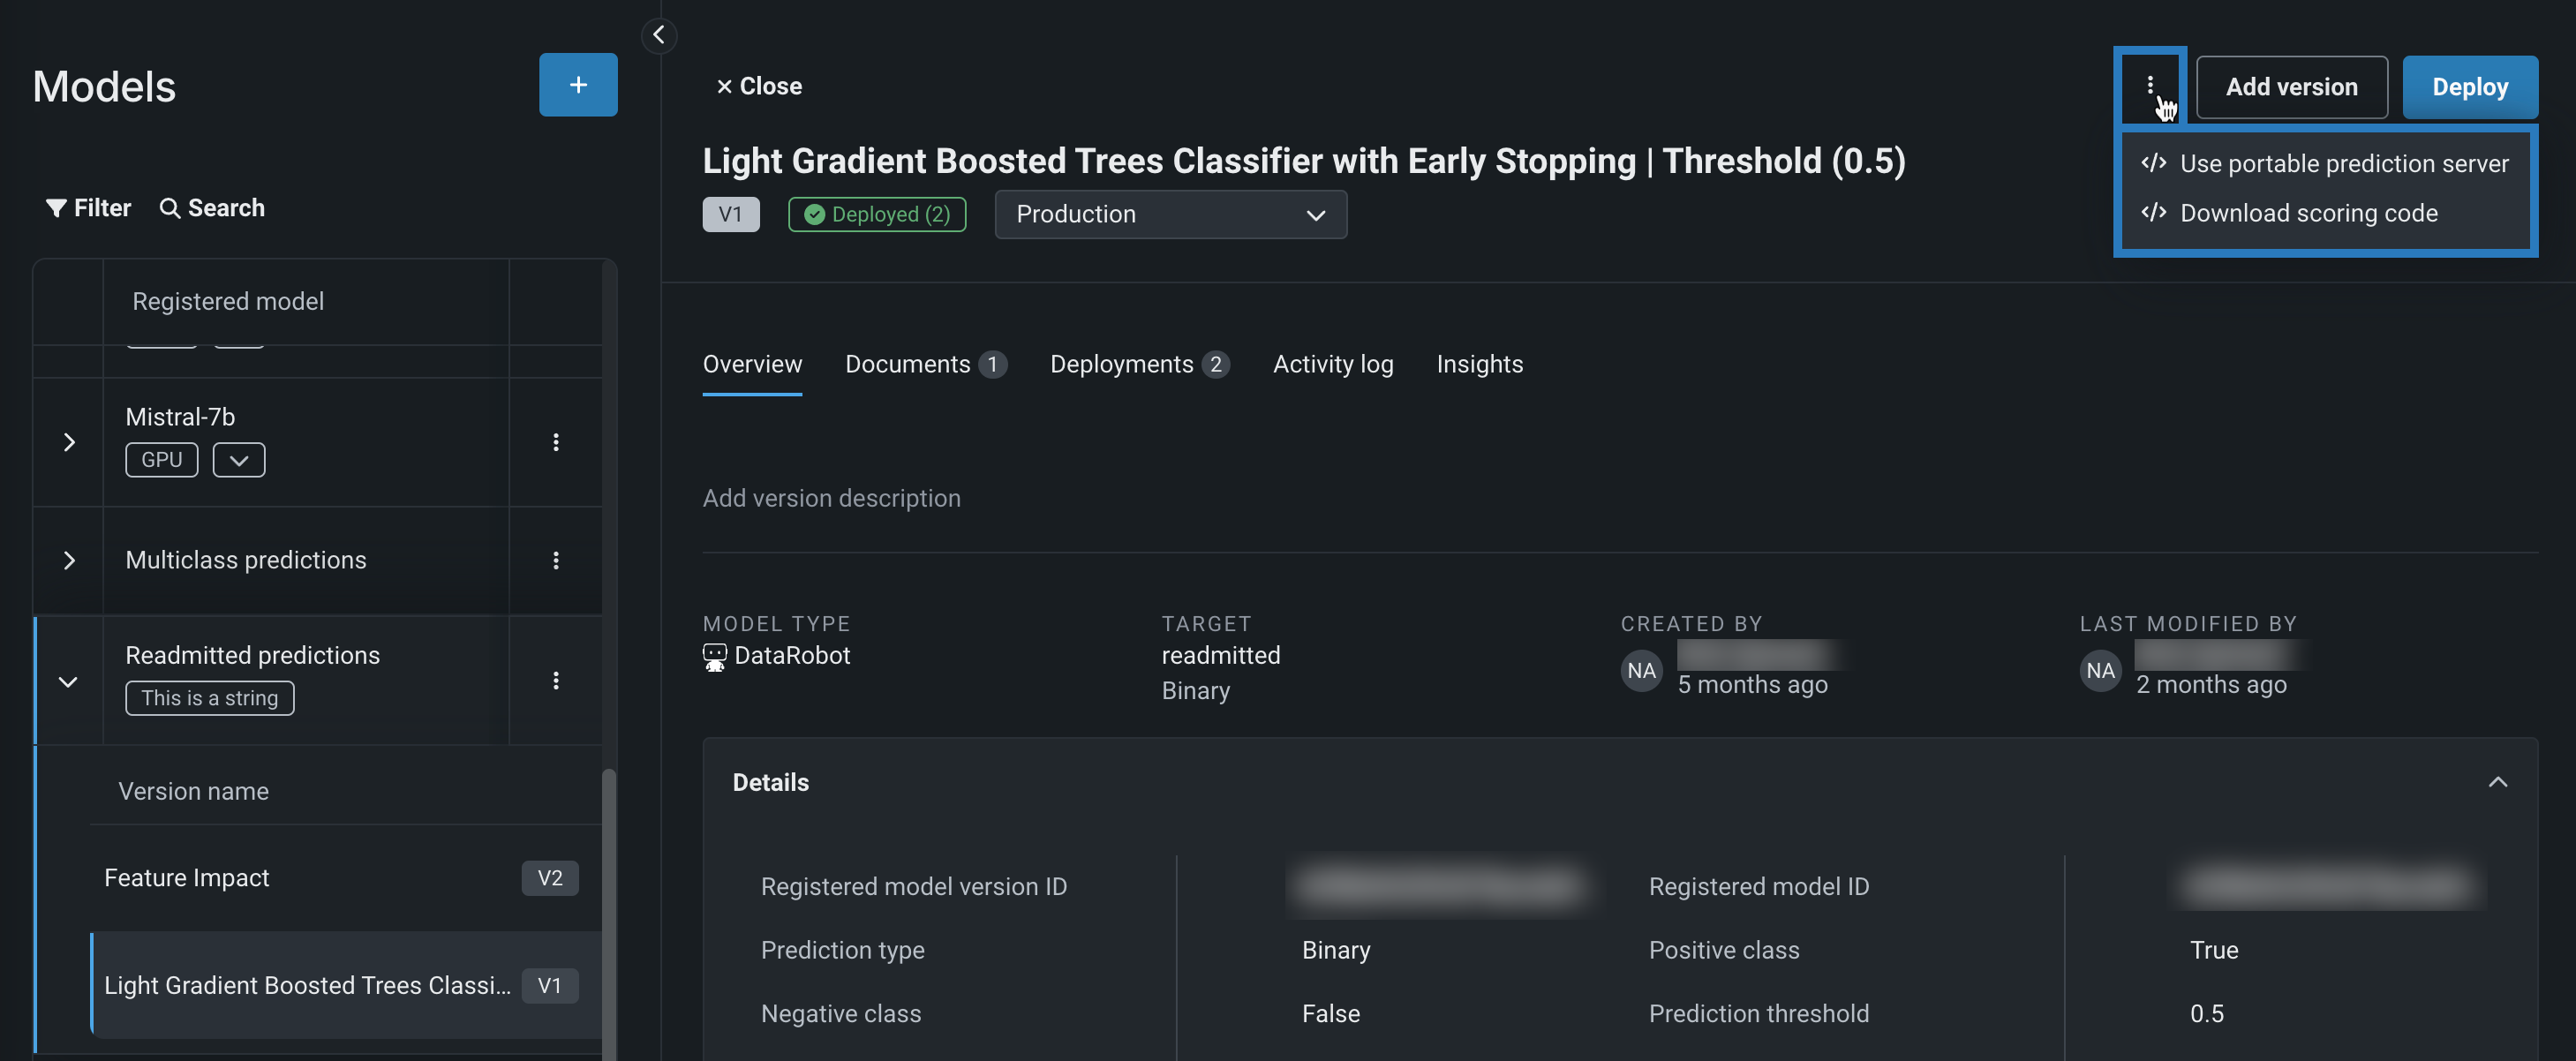Screen dimensions: 2576x1061
Task: Open the Search magnifier in Models
Action: point(212,208)
